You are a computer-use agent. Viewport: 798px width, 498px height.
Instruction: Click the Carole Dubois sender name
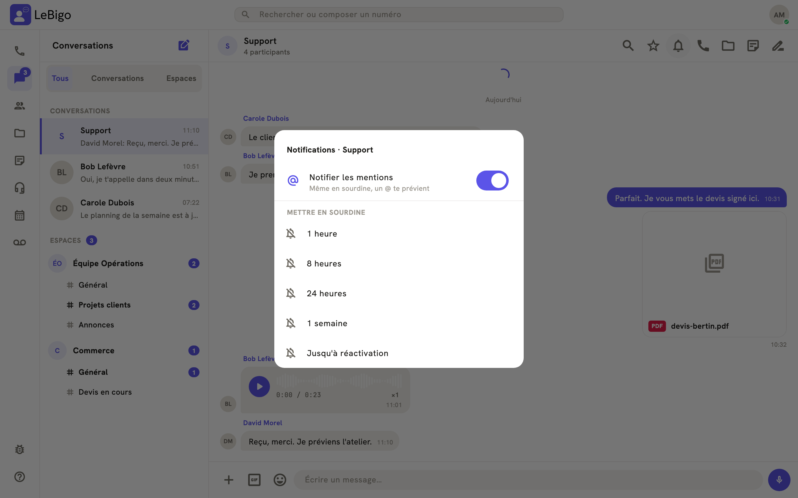[266, 119]
